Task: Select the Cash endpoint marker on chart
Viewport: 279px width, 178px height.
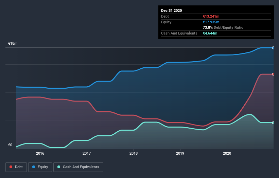Action: pos(273,123)
